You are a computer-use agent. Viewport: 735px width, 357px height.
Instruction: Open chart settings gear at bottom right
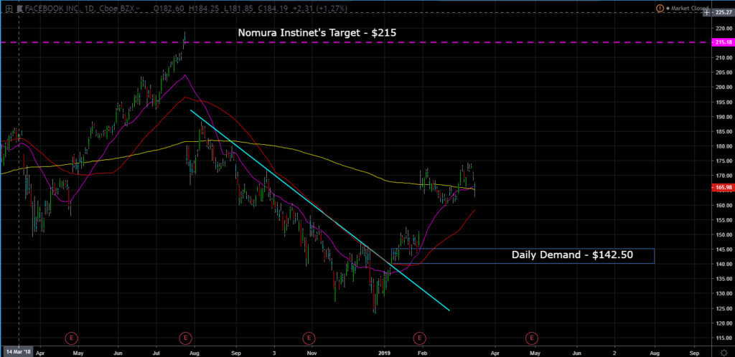(x=724, y=352)
